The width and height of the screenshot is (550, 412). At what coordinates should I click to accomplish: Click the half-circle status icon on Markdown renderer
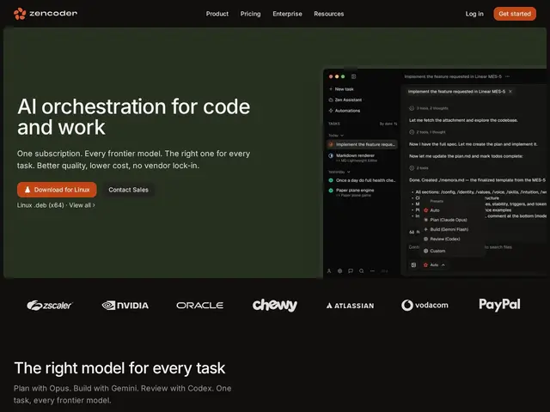pyautogui.click(x=331, y=156)
